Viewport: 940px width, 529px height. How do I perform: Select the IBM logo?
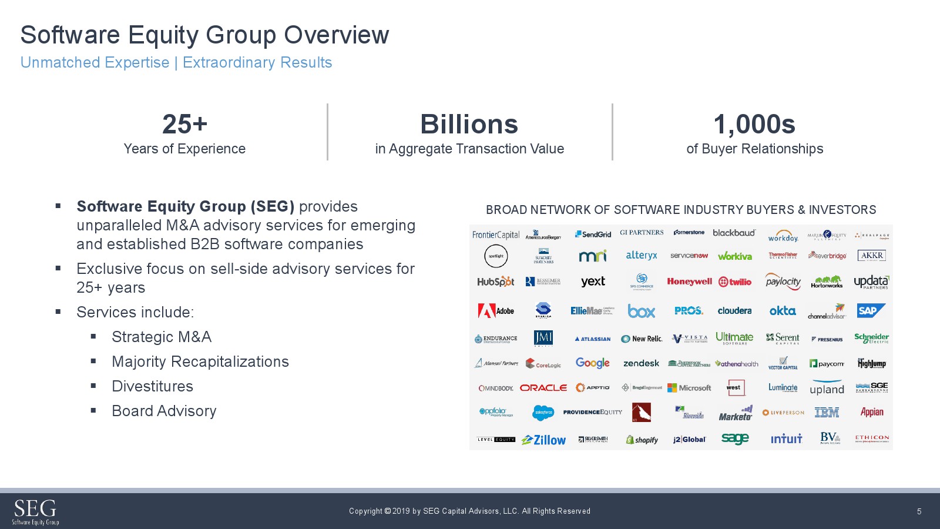pos(827,413)
